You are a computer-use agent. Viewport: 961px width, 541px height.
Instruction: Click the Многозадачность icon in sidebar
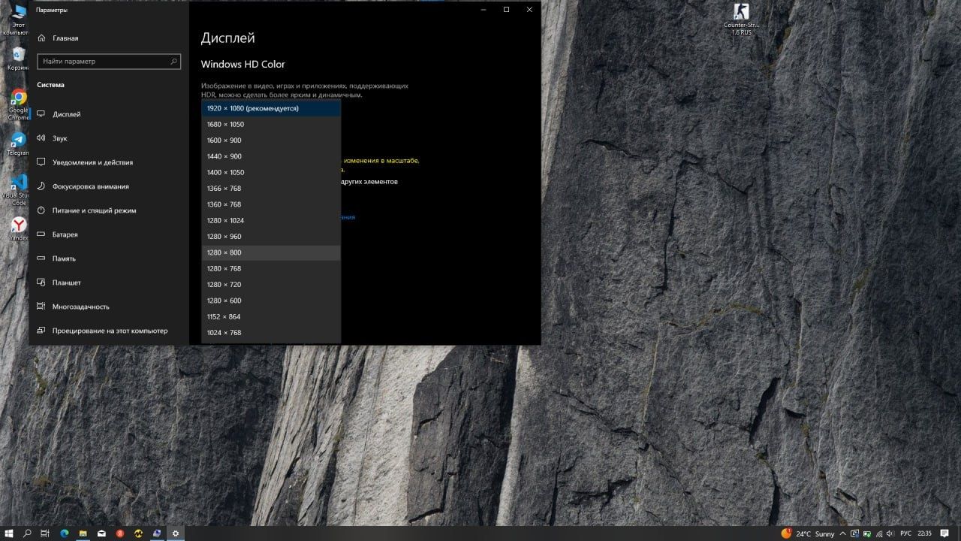(x=41, y=307)
